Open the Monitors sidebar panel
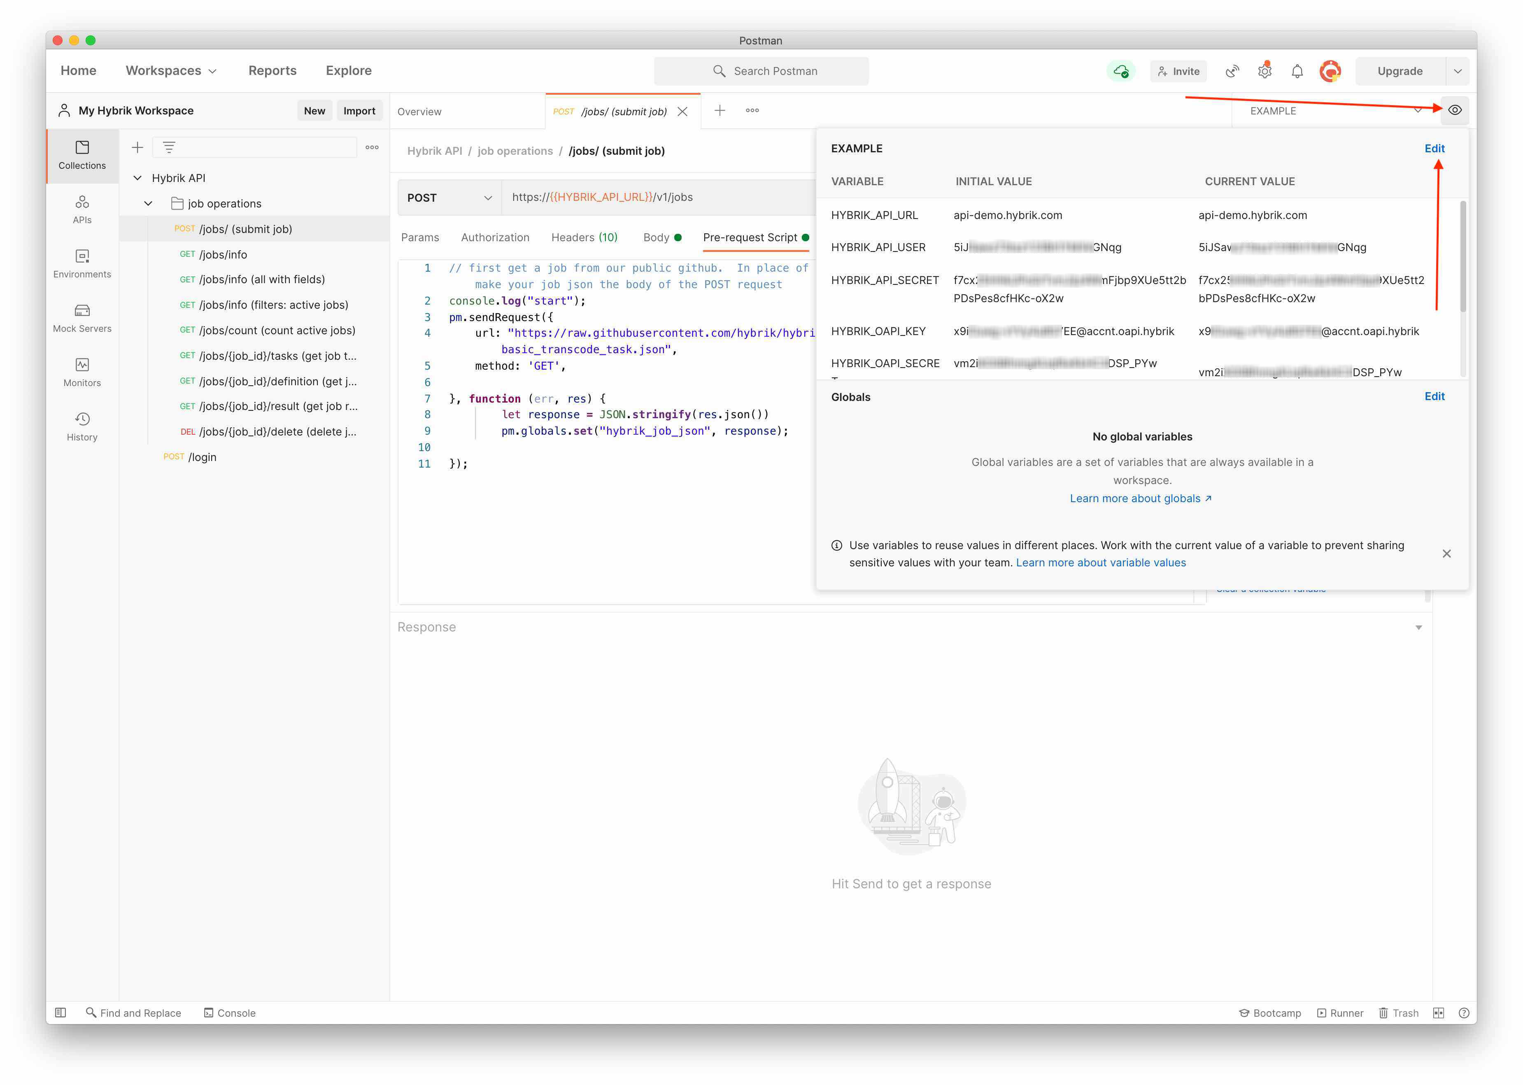 pyautogui.click(x=82, y=372)
